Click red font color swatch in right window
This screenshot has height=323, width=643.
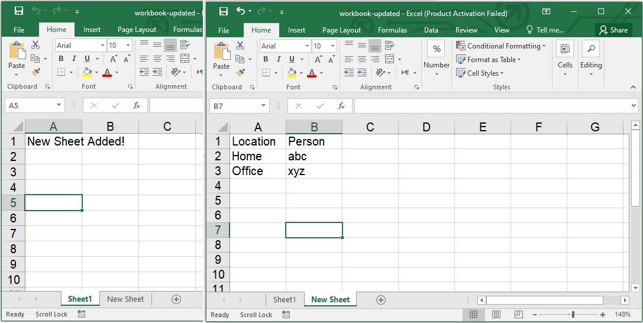pyautogui.click(x=312, y=73)
